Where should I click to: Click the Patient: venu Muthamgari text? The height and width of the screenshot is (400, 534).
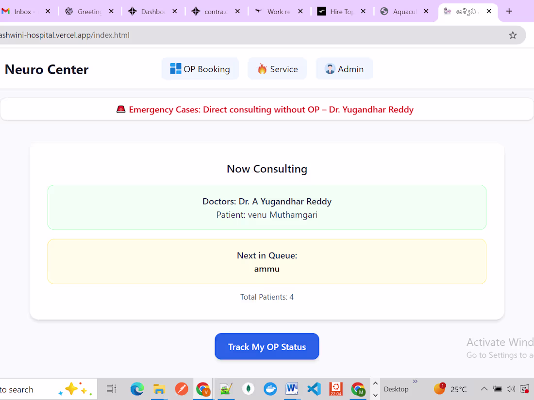[x=267, y=215]
